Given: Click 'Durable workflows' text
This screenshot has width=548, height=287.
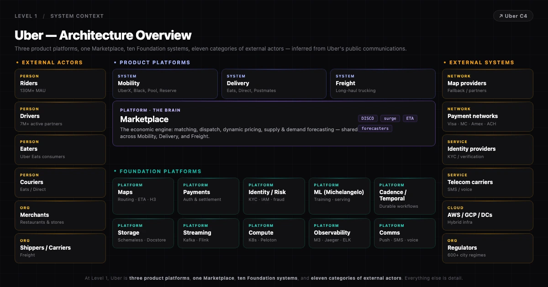Looking at the screenshot, I should pyautogui.click(x=399, y=206).
